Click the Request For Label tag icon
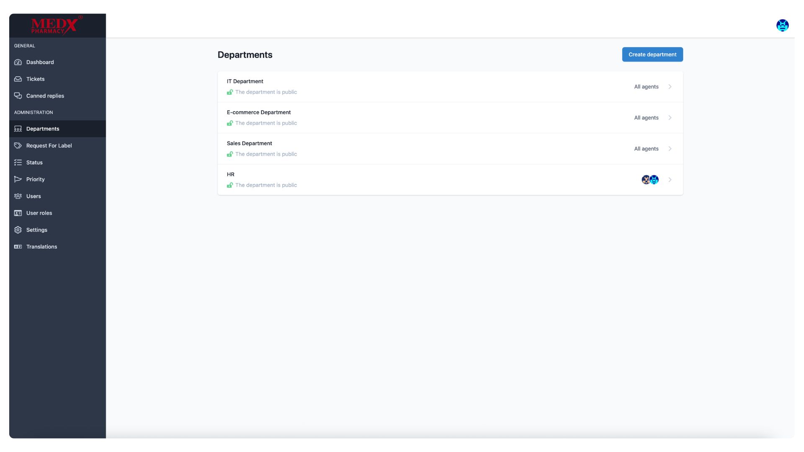Viewport: 804px width, 452px height. 18,146
